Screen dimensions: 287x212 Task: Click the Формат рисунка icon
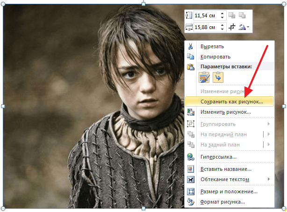191,202
